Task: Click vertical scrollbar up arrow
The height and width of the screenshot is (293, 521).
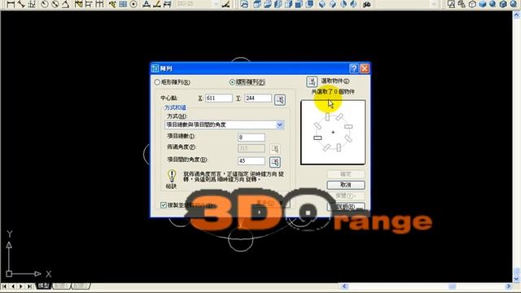Action: click(517, 15)
